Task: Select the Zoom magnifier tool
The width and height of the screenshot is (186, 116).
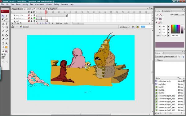Action: tap(7, 43)
